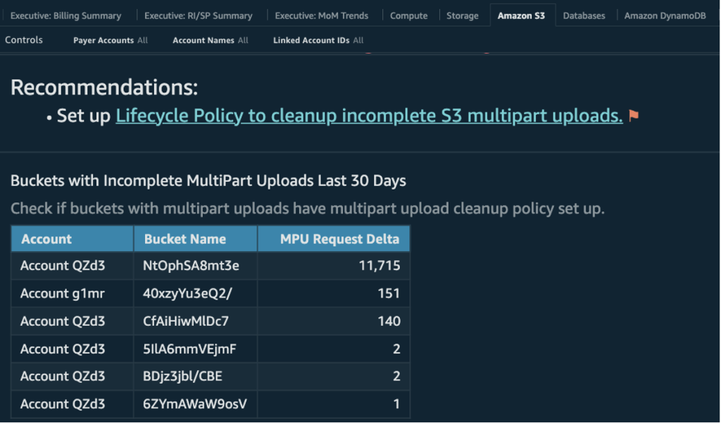
Task: Select value 11,715 cell
Action: pyautogui.click(x=334, y=266)
